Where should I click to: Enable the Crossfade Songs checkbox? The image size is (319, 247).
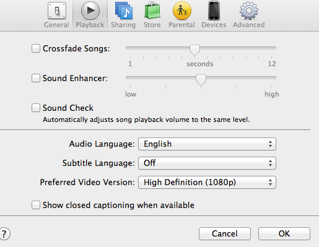click(36, 48)
